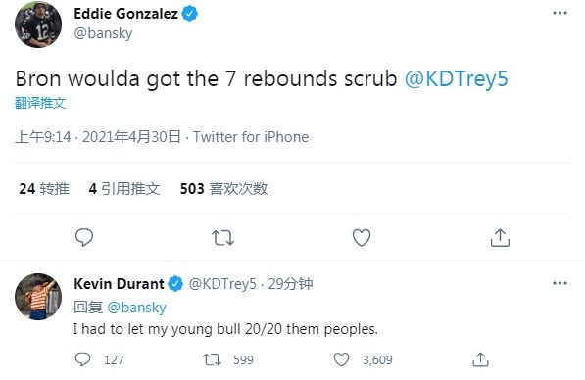
Task: Click reply icon under Eddie Gonzalez's tweet
Action: tap(84, 237)
